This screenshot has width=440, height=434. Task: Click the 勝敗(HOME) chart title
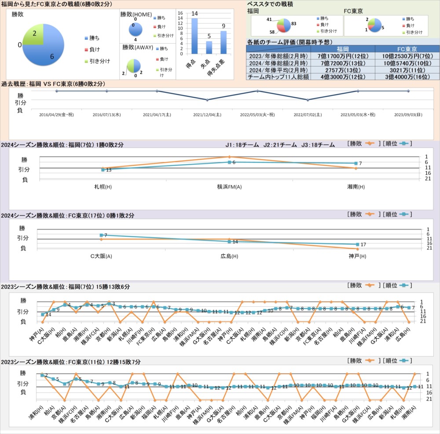[136, 15]
